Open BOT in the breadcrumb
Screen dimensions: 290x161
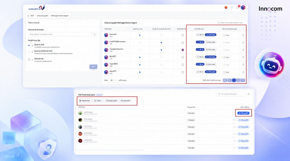click(x=32, y=16)
